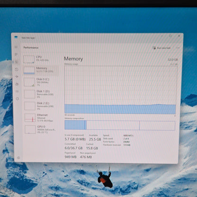Screen dimensions: 197x197
Task: Click the 6.0/36.7 GB committed value
Action: pyautogui.click(x=73, y=148)
